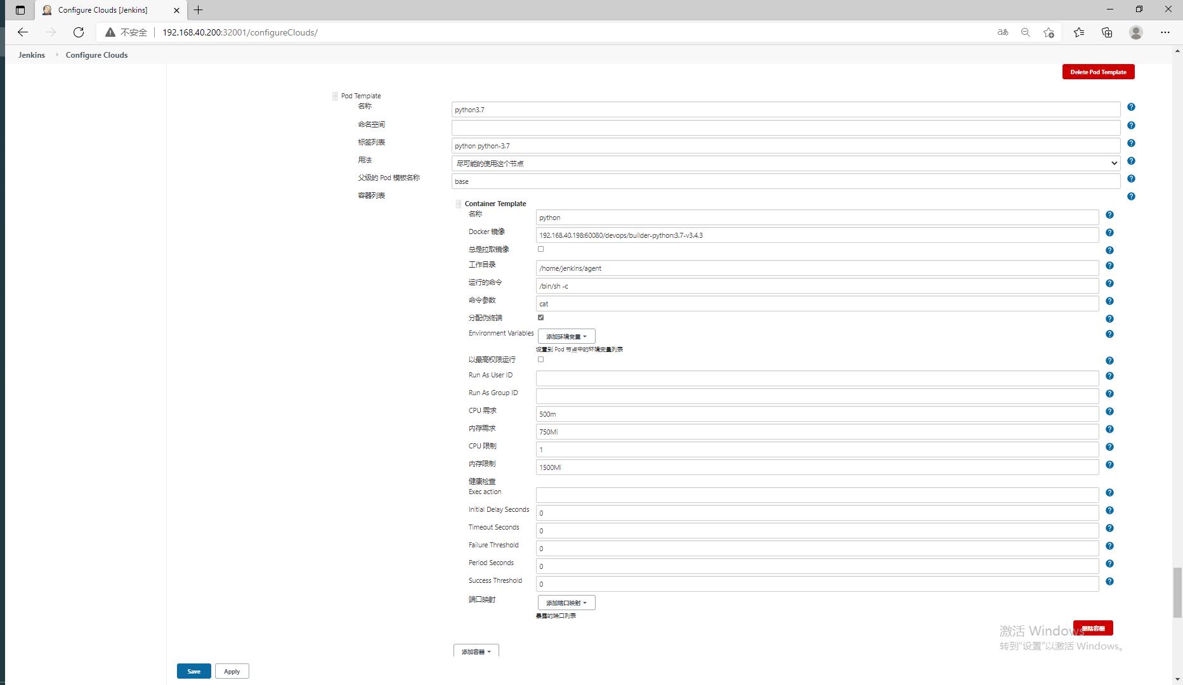The width and height of the screenshot is (1183, 685).
Task: Expand the breadcrumb arrow after Jenkins
Action: pyautogui.click(x=56, y=55)
